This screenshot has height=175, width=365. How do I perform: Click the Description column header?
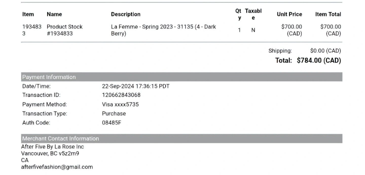tap(126, 14)
